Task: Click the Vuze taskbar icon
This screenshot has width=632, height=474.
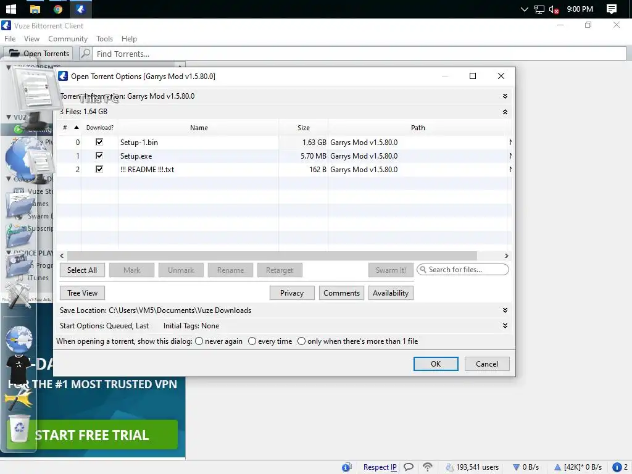Action: [81, 9]
